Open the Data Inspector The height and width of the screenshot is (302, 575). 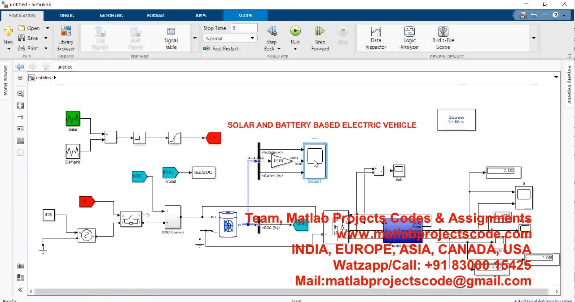coord(376,38)
